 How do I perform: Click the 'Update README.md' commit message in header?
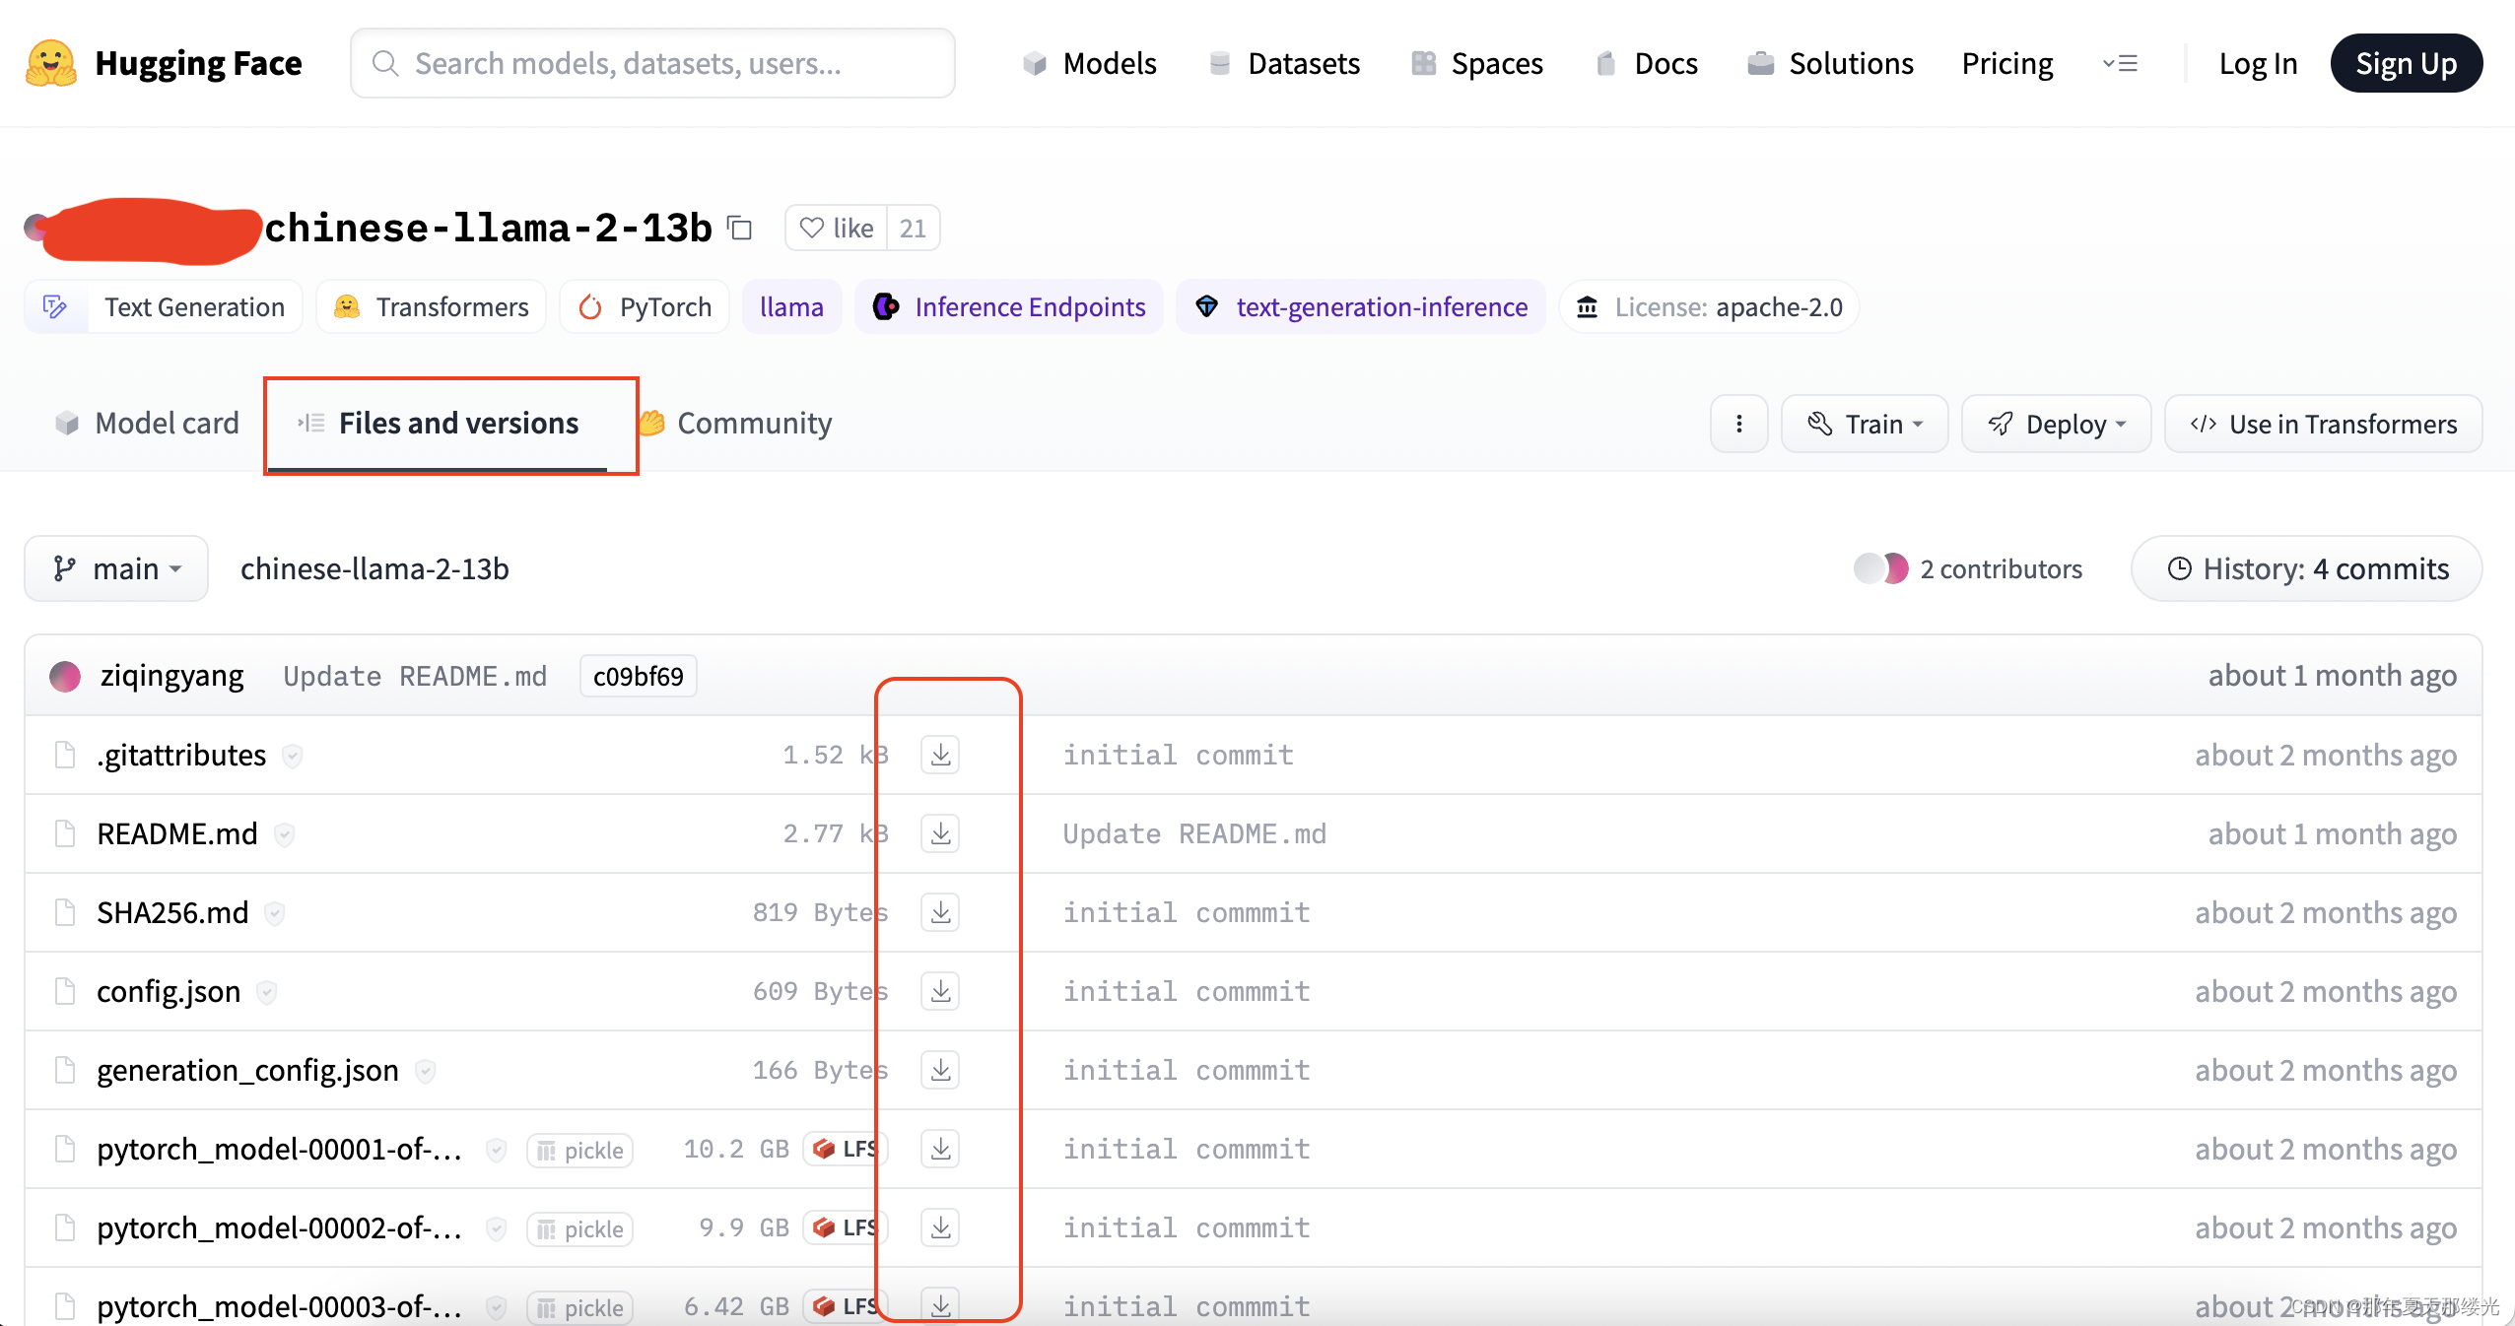(415, 676)
